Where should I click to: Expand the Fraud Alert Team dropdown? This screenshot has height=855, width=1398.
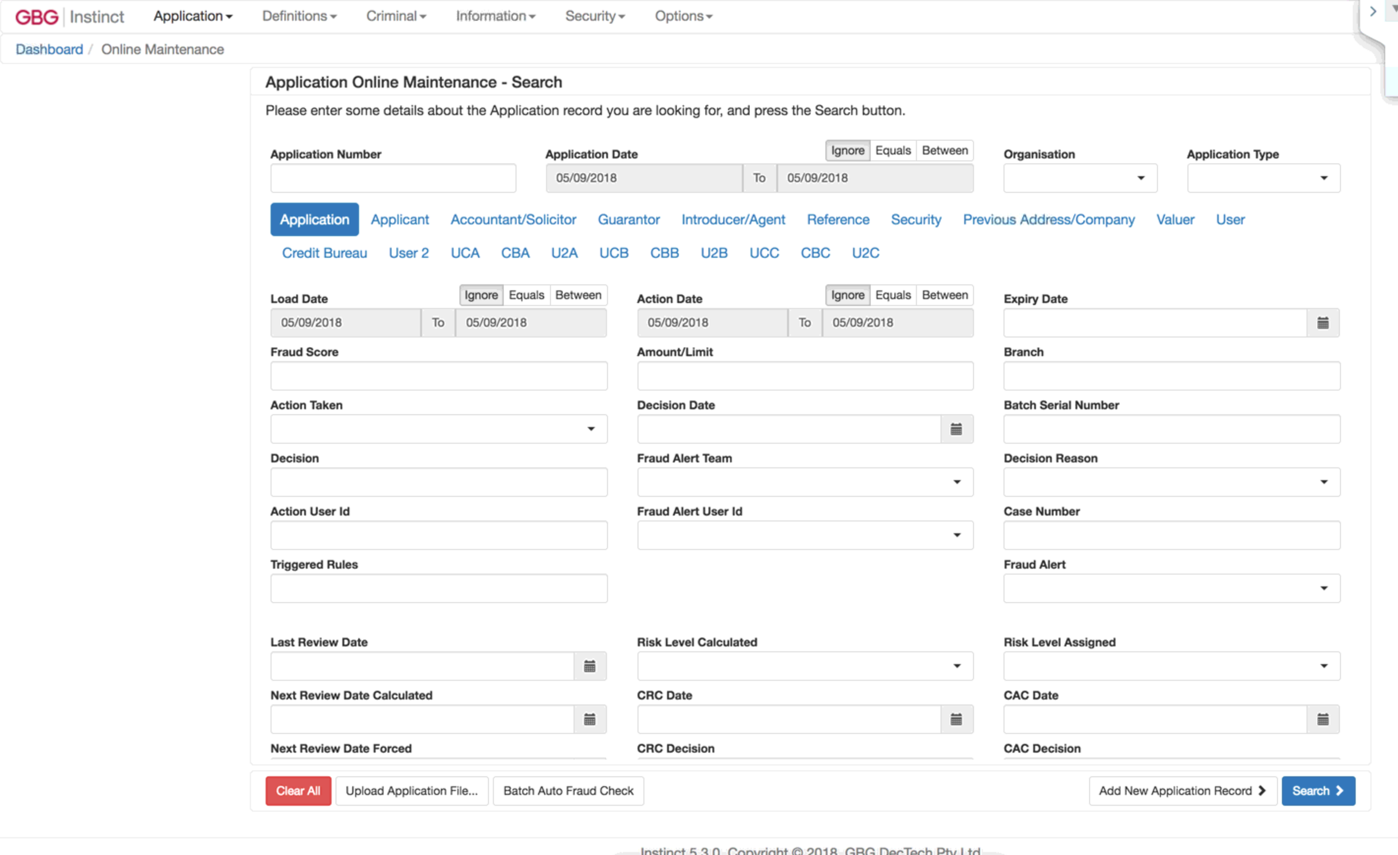pos(805,482)
